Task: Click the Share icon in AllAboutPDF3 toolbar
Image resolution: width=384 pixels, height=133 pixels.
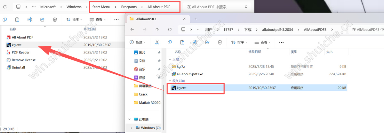Action: (x=207, y=42)
